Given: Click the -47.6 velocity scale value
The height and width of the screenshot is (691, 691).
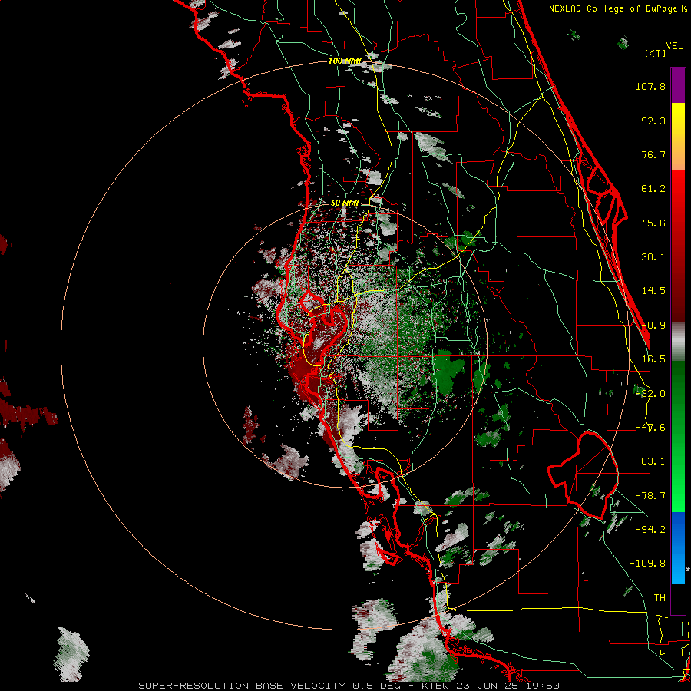Looking at the screenshot, I should click(x=650, y=428).
